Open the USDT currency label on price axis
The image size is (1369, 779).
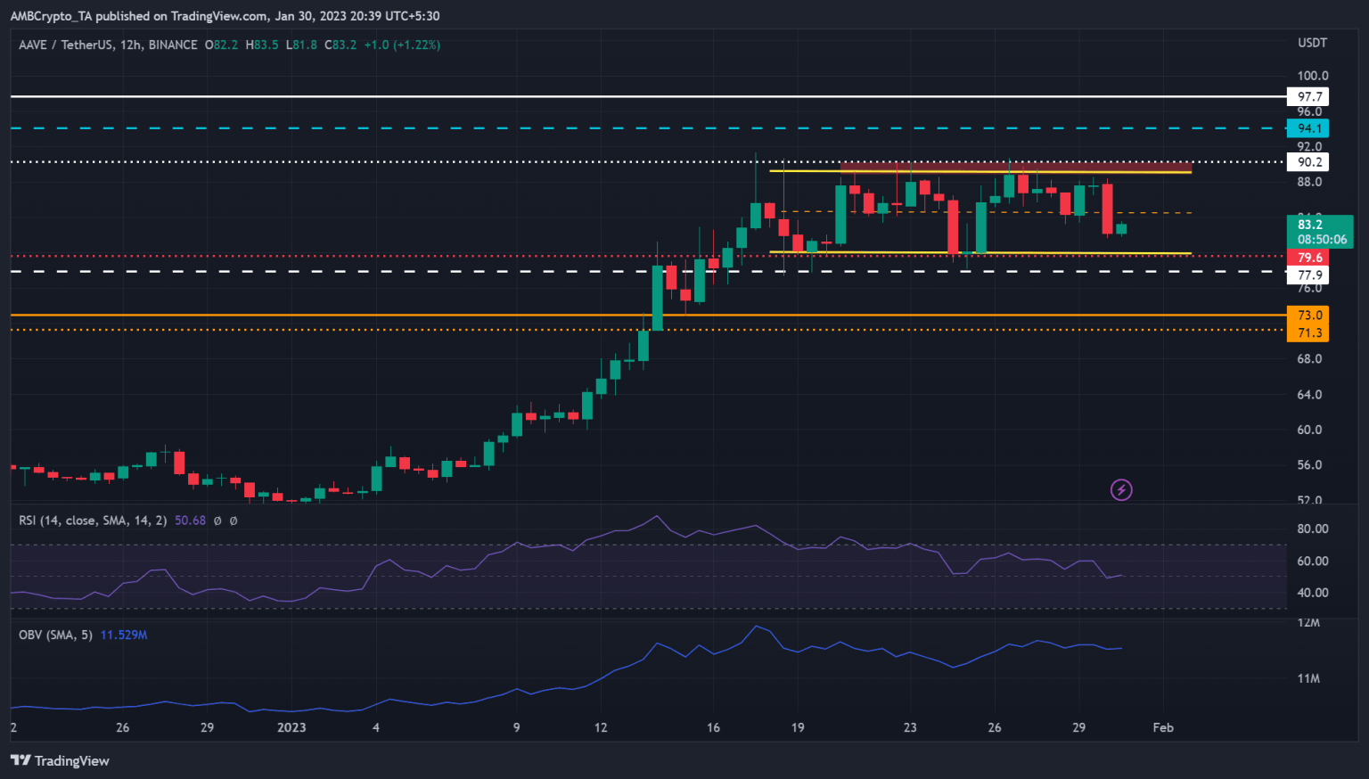(x=1314, y=42)
